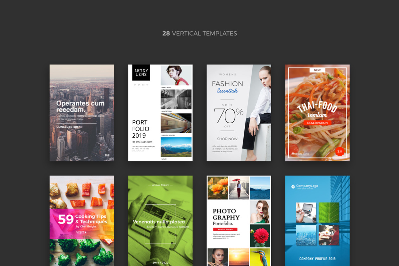Click the Behance icon under Artsy Lens logo

[143, 85]
